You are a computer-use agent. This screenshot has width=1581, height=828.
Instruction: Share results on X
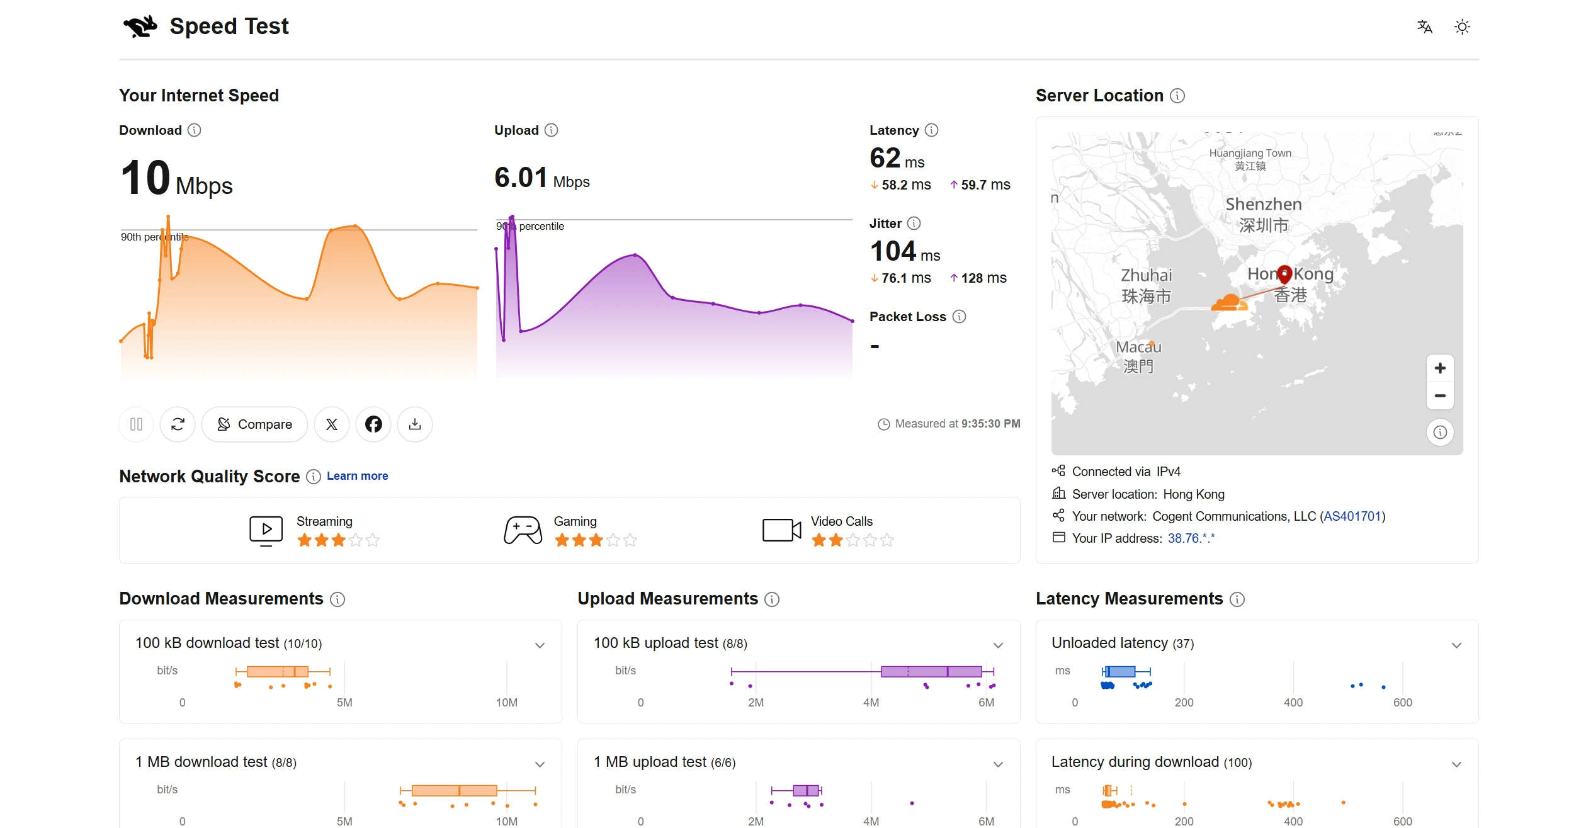tap(332, 424)
